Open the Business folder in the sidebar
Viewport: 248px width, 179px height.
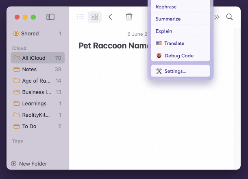(36, 92)
